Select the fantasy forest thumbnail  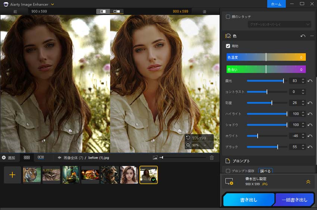click(71, 175)
